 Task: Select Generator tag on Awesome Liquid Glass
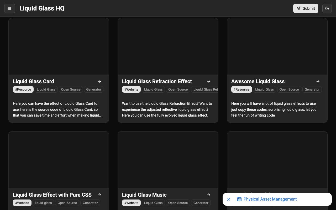coord(312,90)
